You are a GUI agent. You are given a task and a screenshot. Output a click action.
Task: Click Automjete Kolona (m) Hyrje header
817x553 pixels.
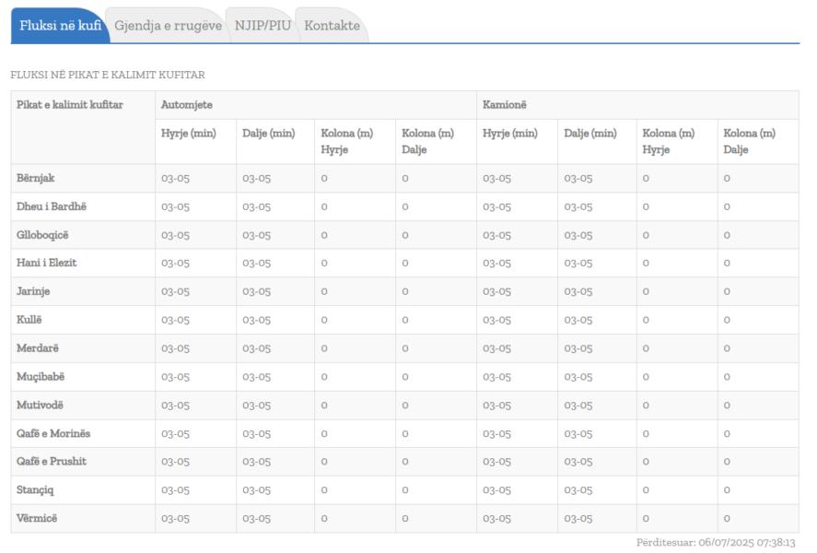coord(347,141)
